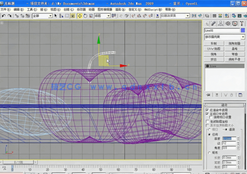
Task: Click the blue object color swatch
Action: [243, 30]
